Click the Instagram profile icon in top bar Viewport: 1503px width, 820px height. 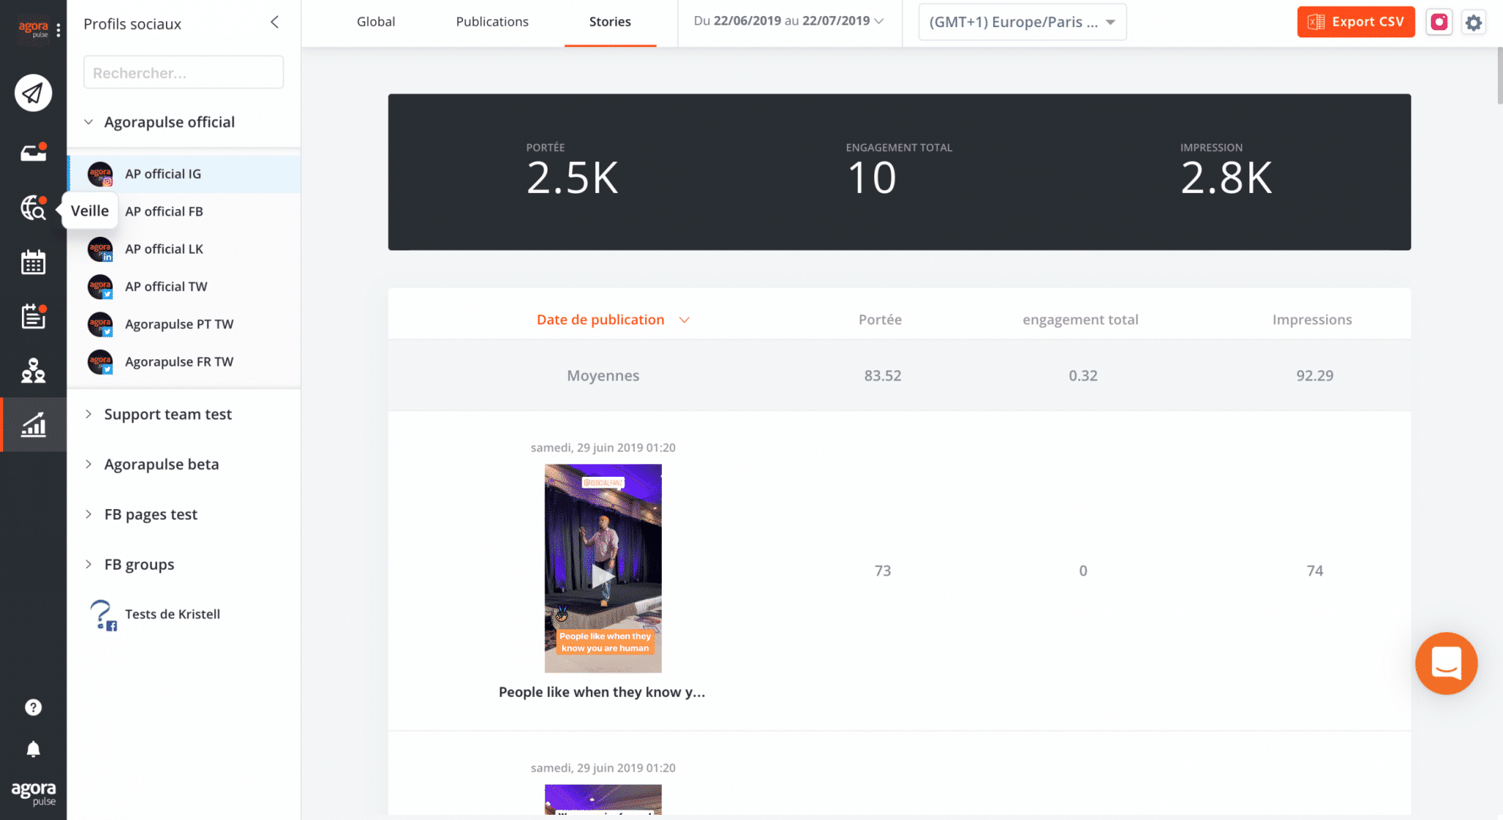[x=1439, y=22]
